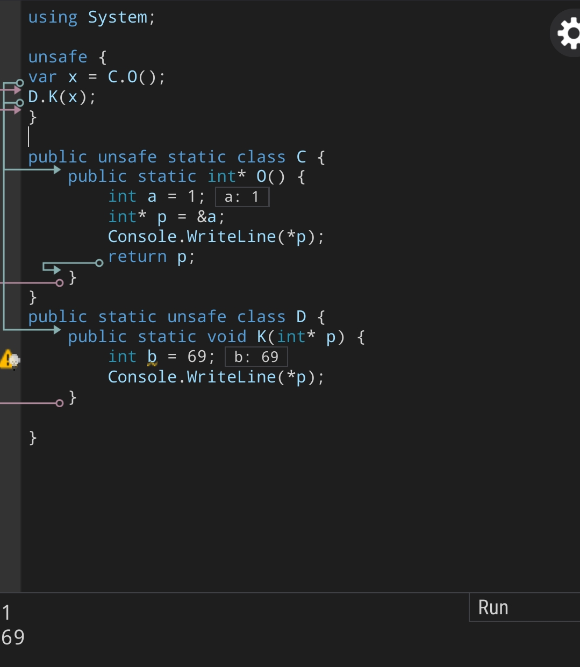The width and height of the screenshot is (580, 667).
Task: Click the 'int a = 1;' statement
Action: 156,197
